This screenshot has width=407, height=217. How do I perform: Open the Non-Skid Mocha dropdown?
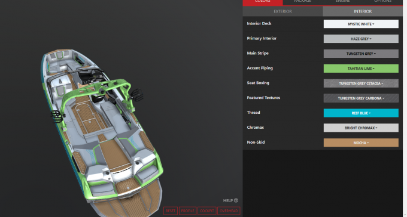coord(361,142)
